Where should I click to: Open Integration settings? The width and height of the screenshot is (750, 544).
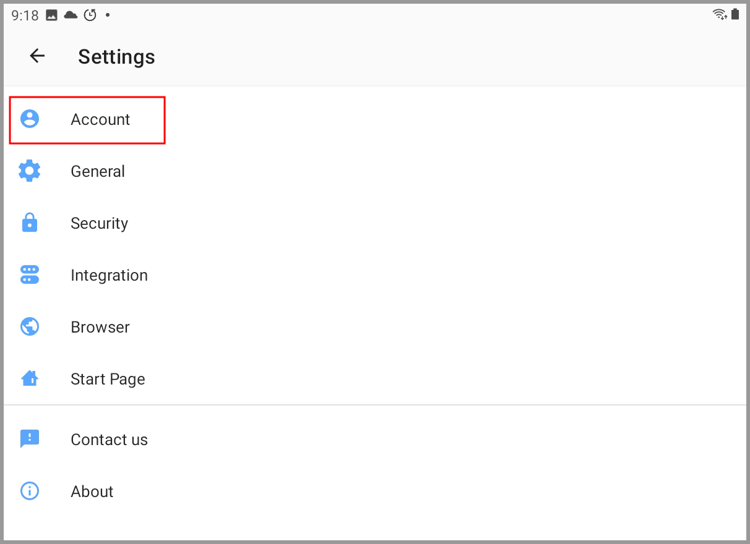tap(110, 275)
